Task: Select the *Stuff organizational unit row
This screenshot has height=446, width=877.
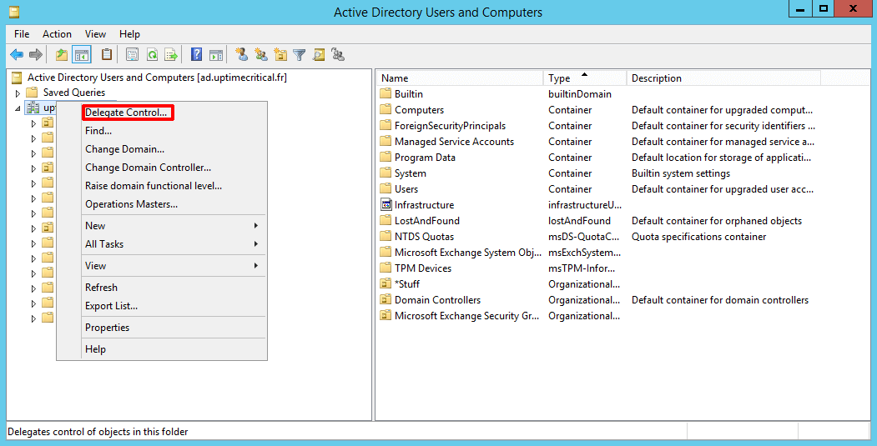Action: click(598, 284)
